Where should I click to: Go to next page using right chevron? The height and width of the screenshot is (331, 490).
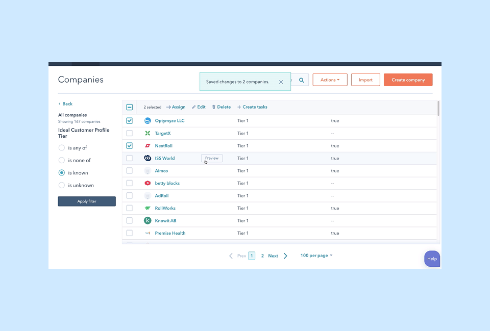[285, 256]
